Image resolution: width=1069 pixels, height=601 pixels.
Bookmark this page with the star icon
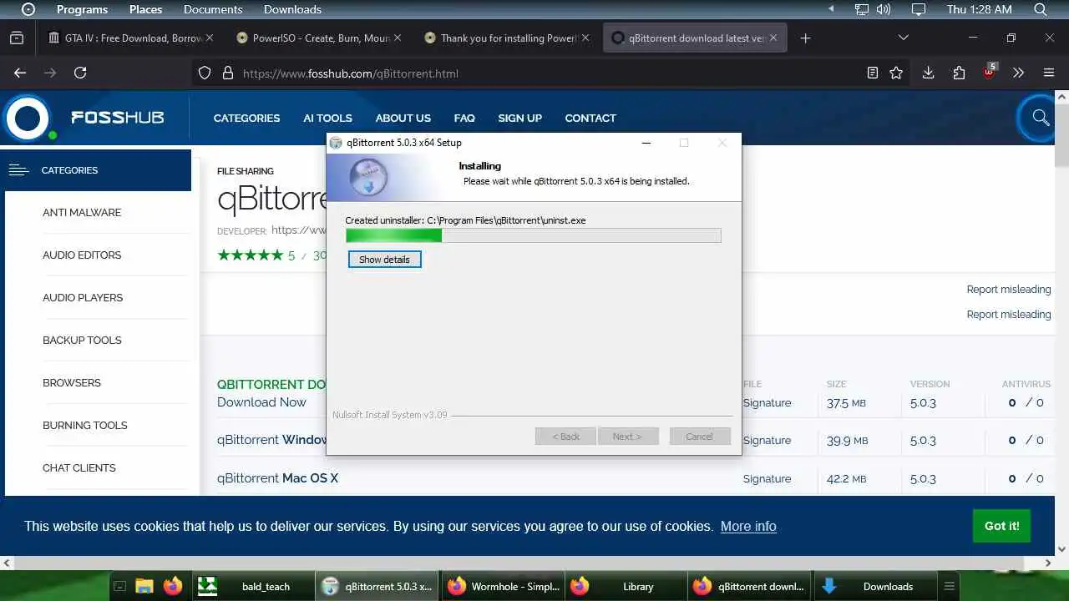click(896, 73)
